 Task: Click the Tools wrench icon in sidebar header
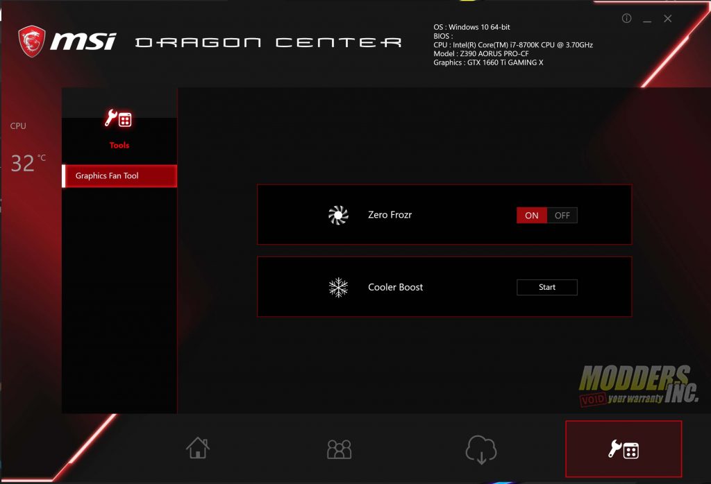[118, 119]
